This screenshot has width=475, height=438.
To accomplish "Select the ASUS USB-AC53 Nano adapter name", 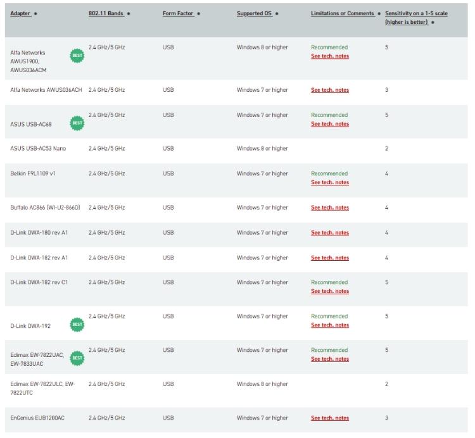I will pos(38,149).
